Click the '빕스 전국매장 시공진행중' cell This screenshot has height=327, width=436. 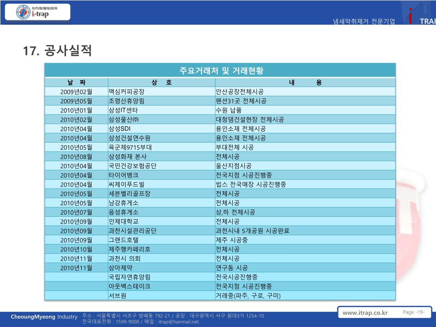(x=305, y=184)
